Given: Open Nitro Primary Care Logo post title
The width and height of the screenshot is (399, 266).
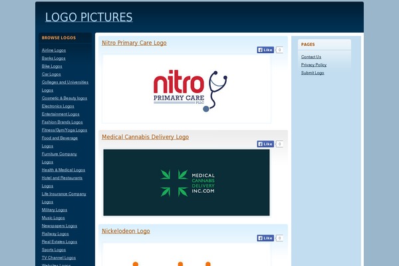Looking at the screenshot, I should pos(134,43).
